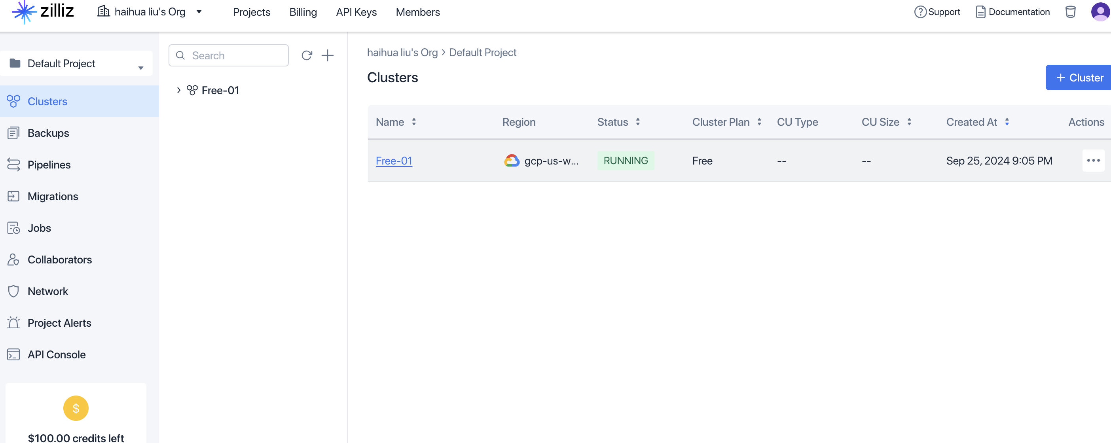The width and height of the screenshot is (1111, 443).
Task: Click the Free-01 cluster link
Action: [393, 160]
